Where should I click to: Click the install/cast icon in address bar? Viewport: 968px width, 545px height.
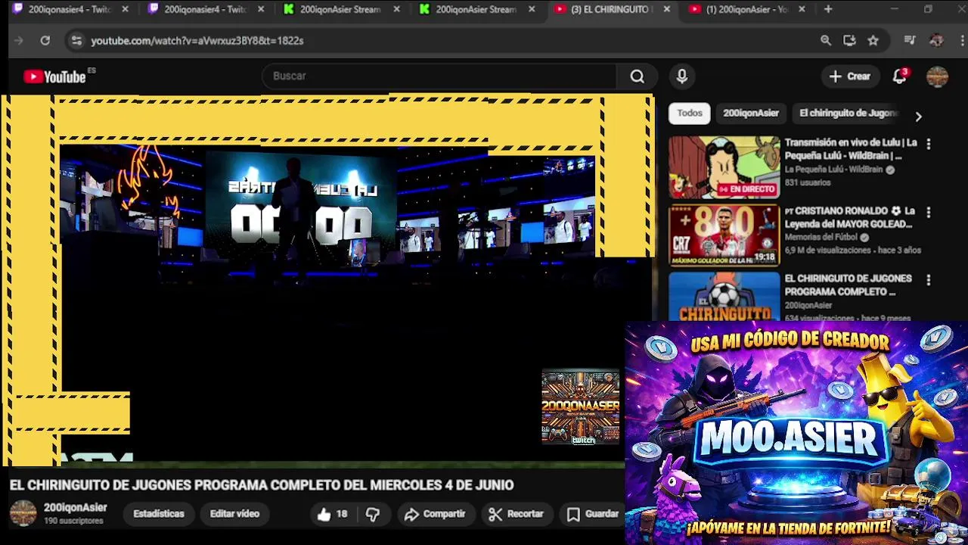coord(849,40)
